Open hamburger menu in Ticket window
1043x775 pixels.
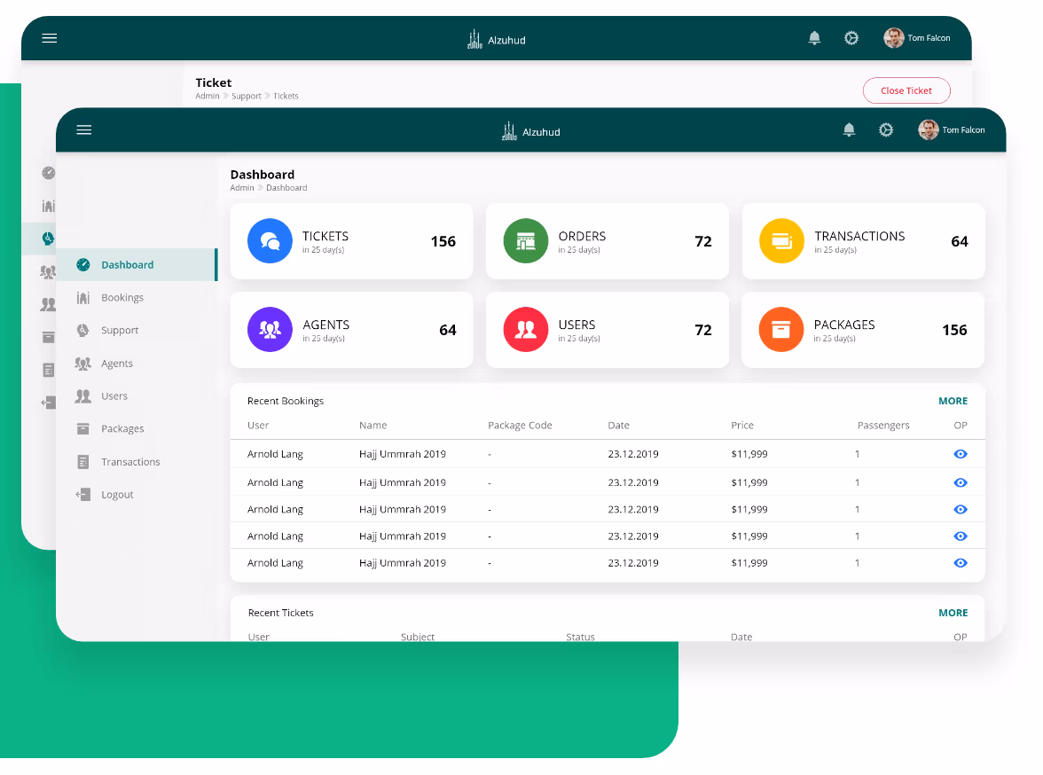[50, 38]
